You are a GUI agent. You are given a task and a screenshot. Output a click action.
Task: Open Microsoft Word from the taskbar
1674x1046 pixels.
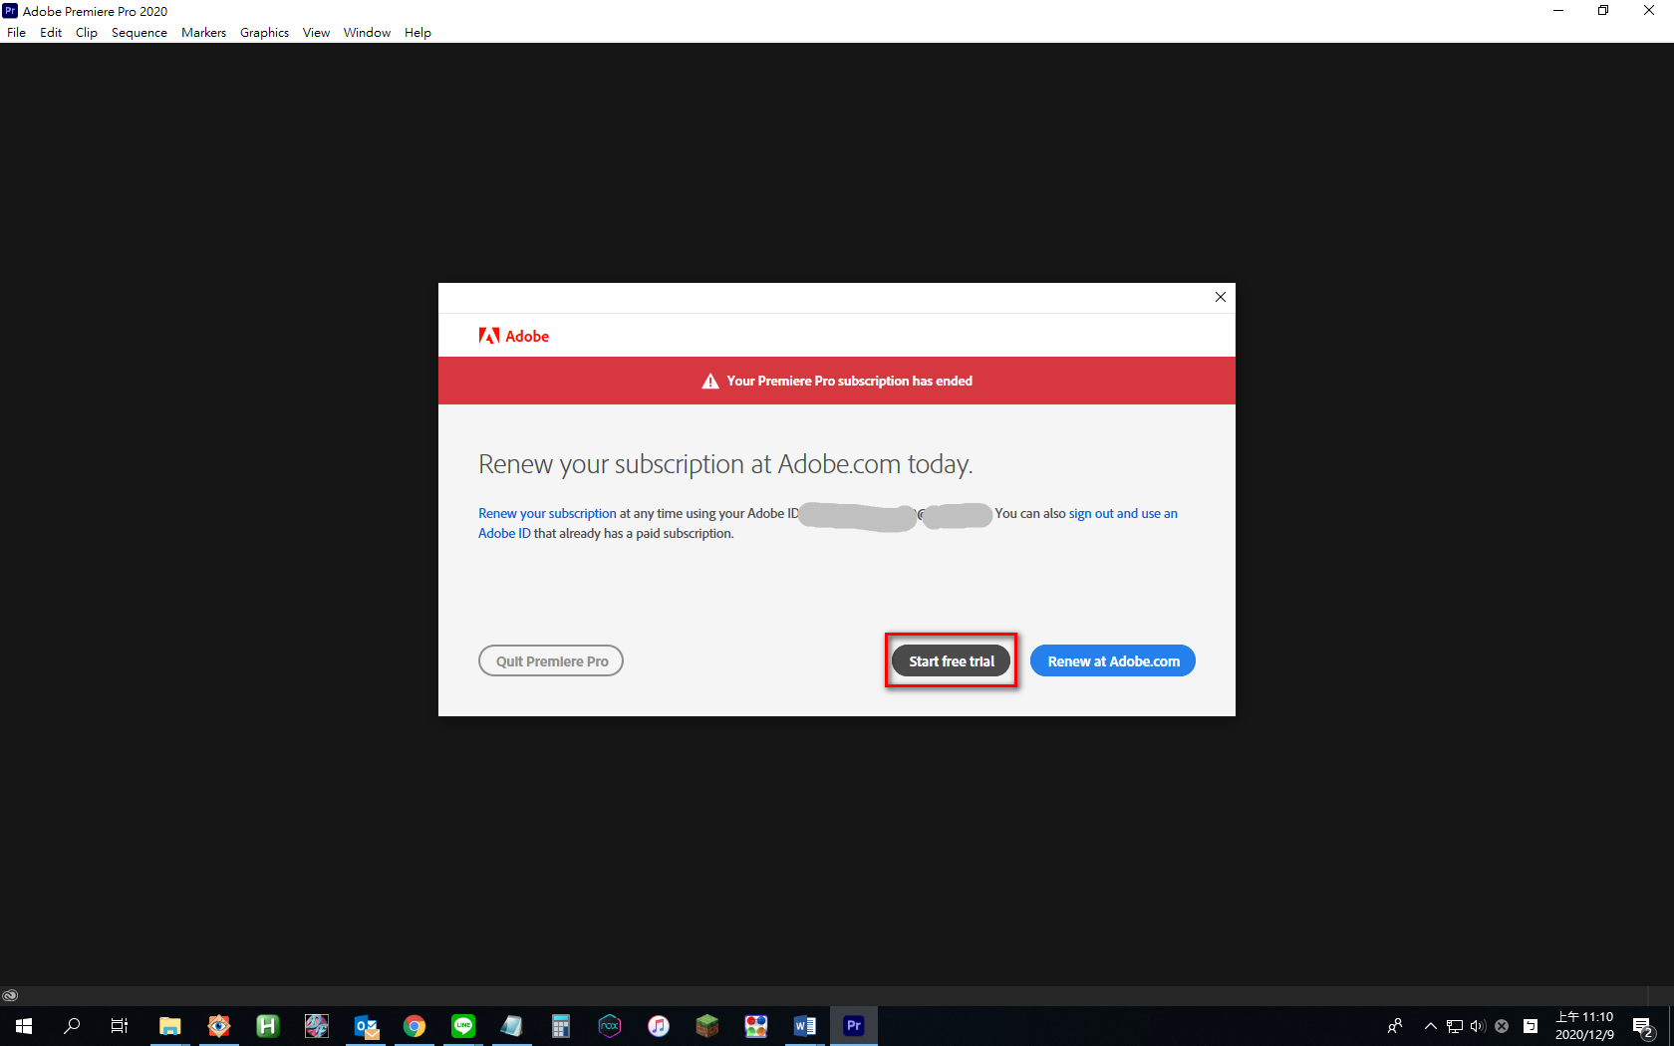click(x=804, y=1025)
